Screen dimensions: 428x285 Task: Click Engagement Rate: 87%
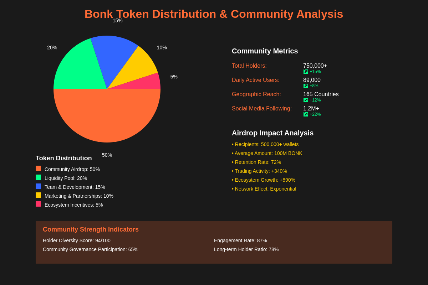240,240
